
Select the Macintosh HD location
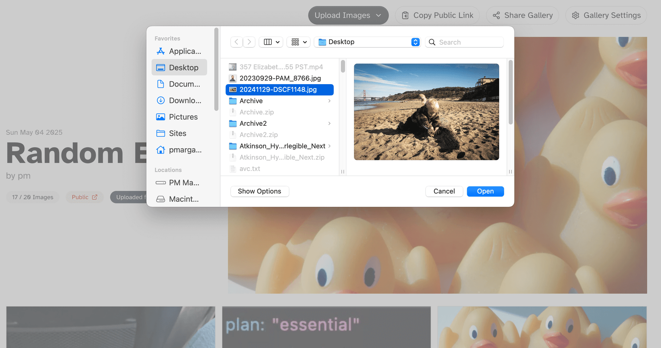179,199
